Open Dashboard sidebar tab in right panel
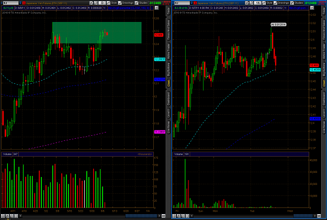The image size is (327, 220). pos(324,98)
